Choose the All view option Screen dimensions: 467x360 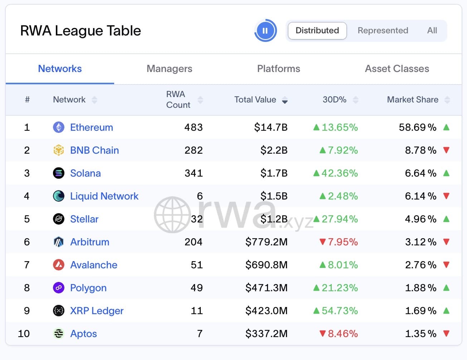click(x=432, y=31)
